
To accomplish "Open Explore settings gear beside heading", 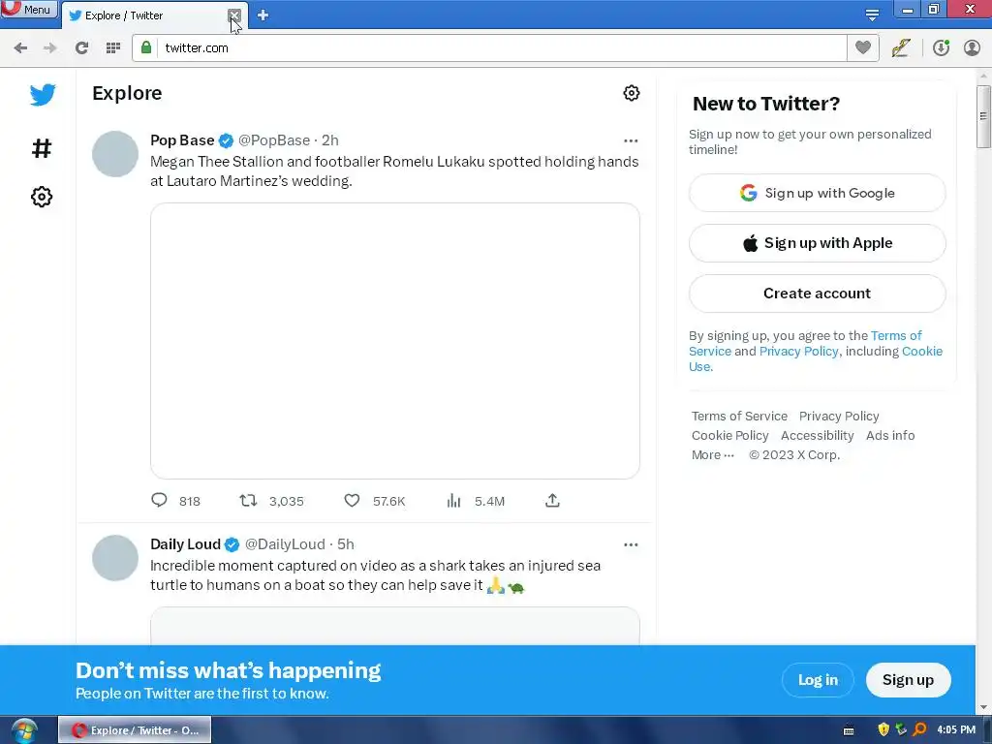I will coord(631,93).
